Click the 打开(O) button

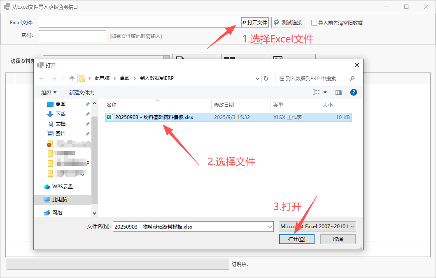297,239
